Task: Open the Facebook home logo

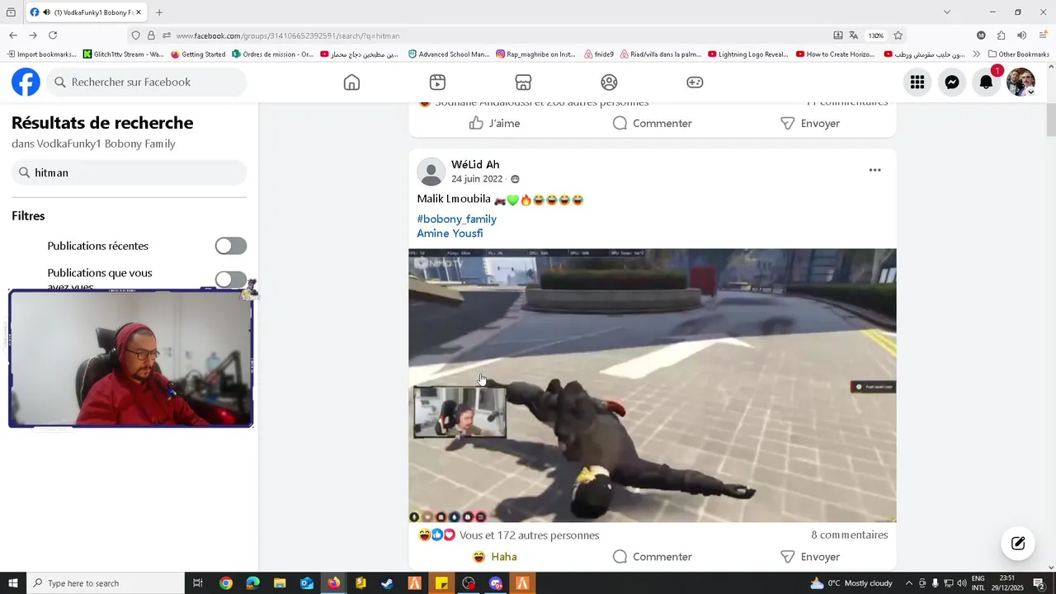Action: pyautogui.click(x=26, y=82)
